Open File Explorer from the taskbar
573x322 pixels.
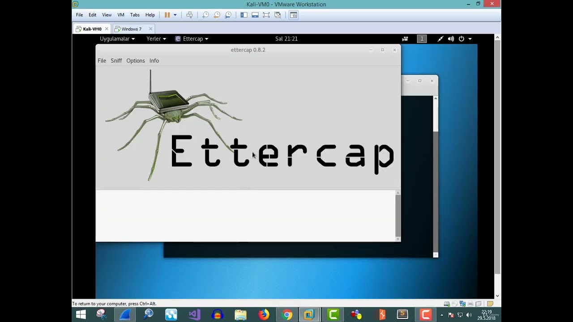point(240,315)
